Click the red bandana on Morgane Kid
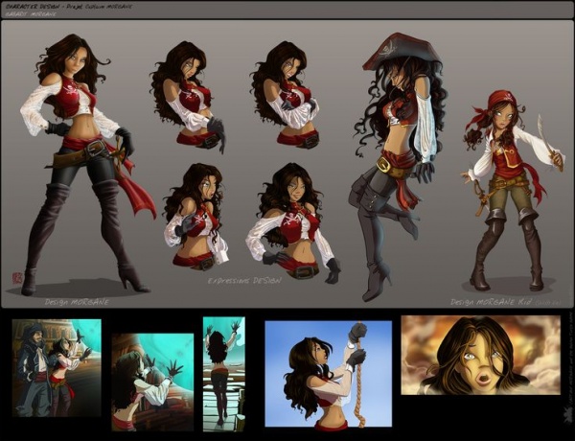 (500, 102)
